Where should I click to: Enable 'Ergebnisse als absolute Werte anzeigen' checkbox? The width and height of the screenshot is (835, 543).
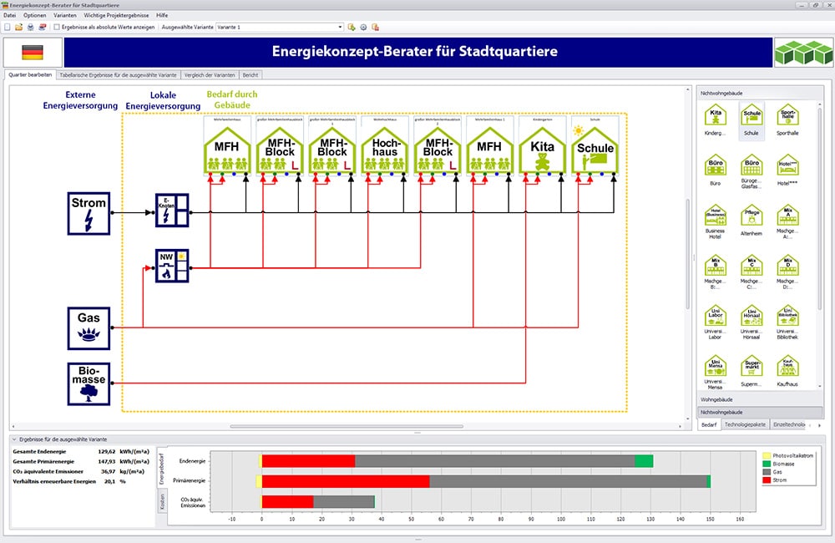click(x=57, y=27)
